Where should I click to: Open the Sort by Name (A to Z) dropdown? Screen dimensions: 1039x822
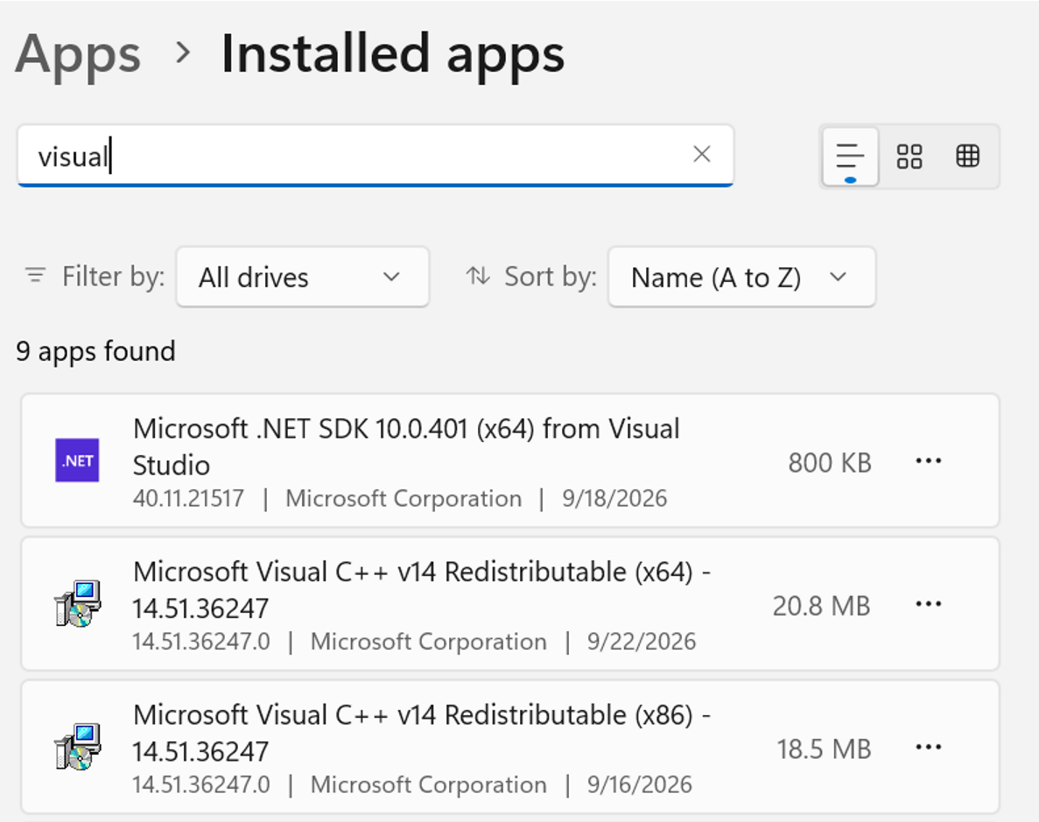coord(742,278)
